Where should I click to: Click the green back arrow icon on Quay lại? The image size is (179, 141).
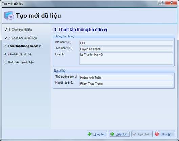click(x=90, y=134)
